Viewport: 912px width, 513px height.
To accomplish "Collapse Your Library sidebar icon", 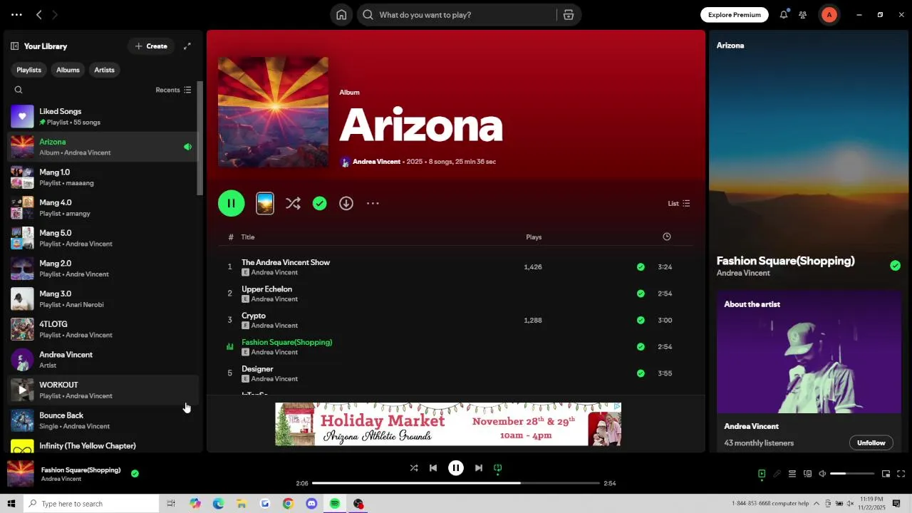I will tap(14, 46).
